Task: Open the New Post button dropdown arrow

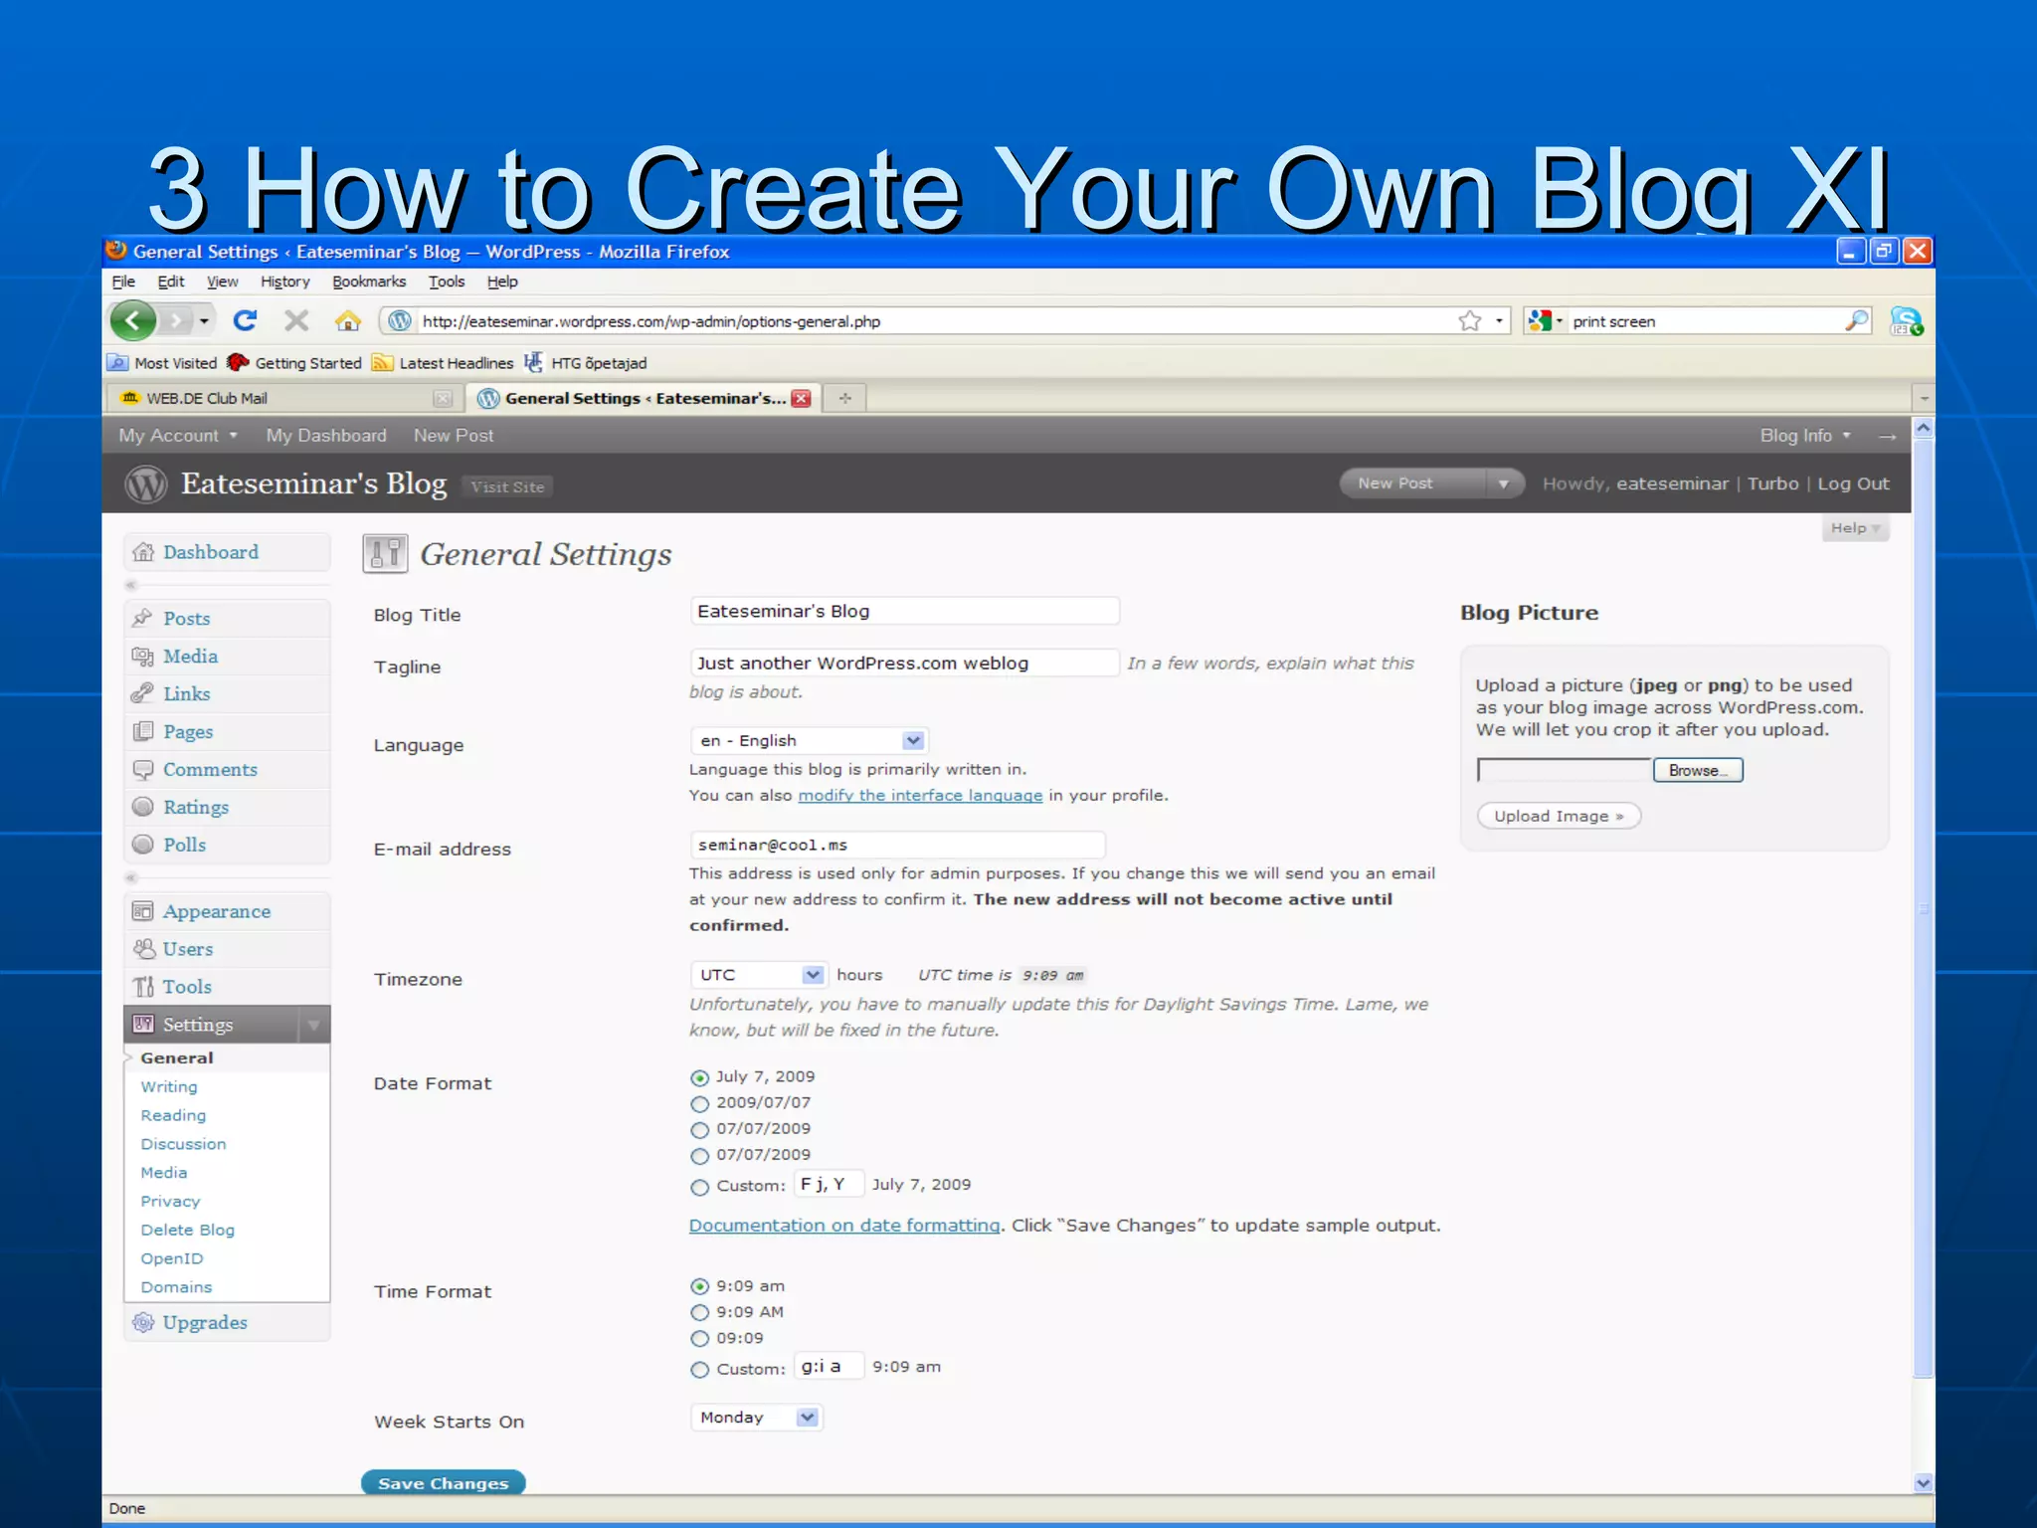Action: point(1503,483)
